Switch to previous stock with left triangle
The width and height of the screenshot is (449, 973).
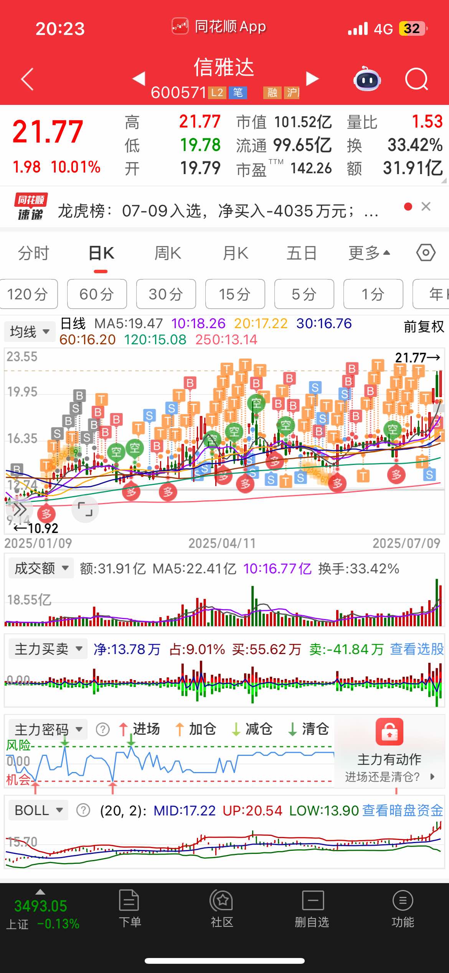pos(139,78)
